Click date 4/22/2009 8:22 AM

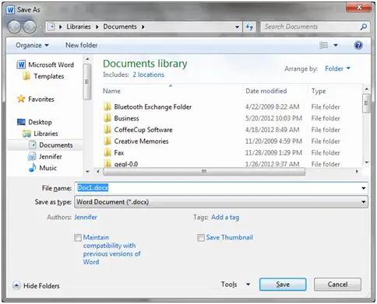[273, 107]
